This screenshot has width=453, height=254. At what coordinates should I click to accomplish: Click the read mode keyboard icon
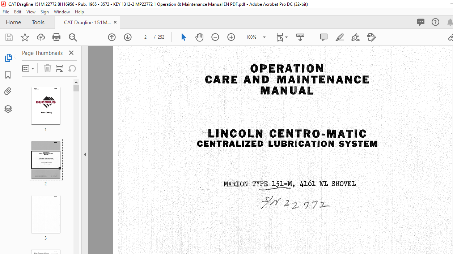(x=300, y=37)
